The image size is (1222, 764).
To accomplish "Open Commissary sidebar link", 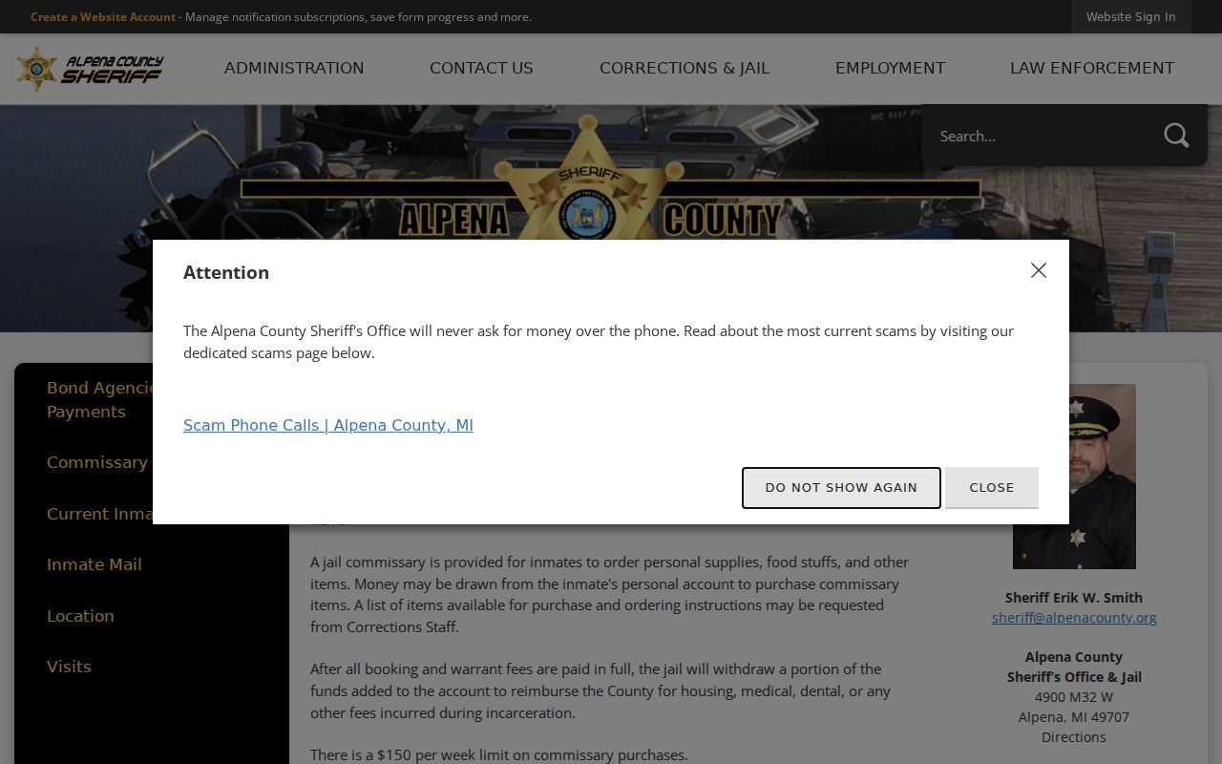I will click(x=97, y=462).
